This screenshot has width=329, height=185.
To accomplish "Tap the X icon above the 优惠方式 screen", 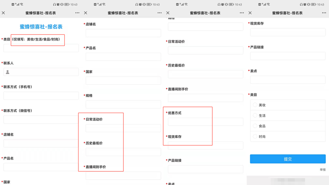I will point(168,13).
